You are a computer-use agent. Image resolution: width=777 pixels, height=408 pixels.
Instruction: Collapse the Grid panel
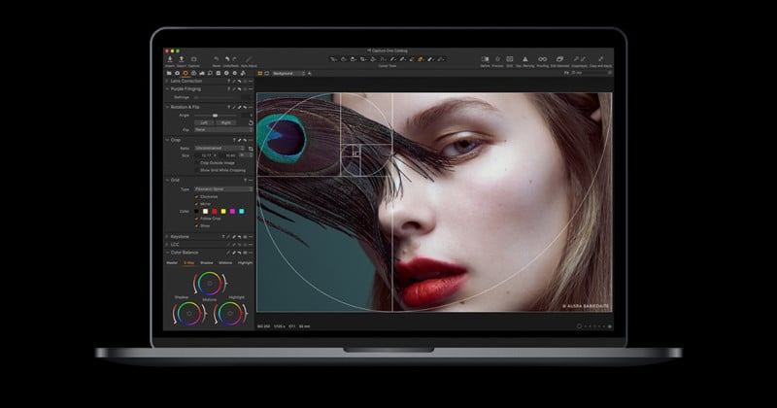(167, 180)
